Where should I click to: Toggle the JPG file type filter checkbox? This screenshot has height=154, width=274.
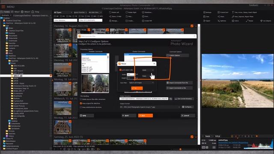[x=61, y=16]
